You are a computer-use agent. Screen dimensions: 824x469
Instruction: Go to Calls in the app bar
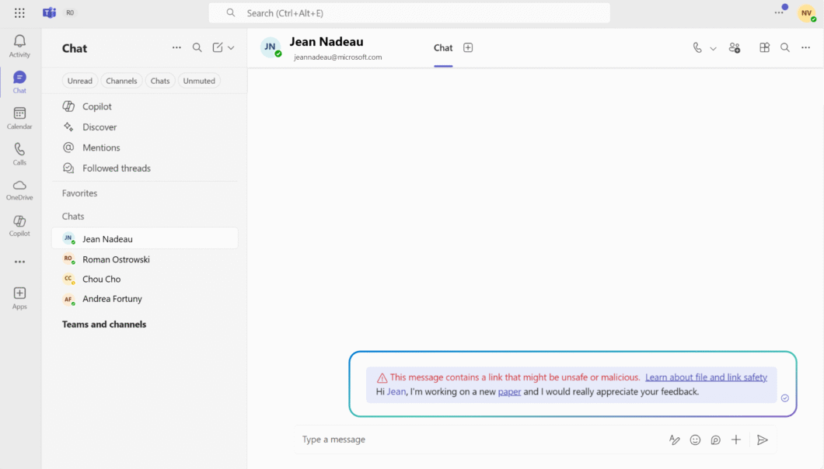click(19, 153)
